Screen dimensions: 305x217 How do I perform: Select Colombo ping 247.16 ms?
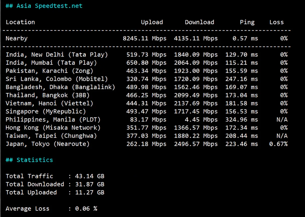click(242, 79)
